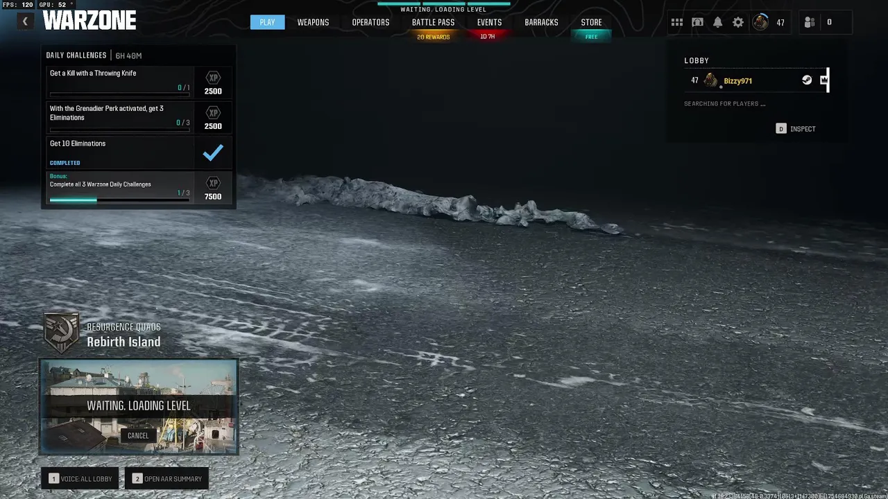Click the completed checkmark for Get 10 Eliminations

213,152
